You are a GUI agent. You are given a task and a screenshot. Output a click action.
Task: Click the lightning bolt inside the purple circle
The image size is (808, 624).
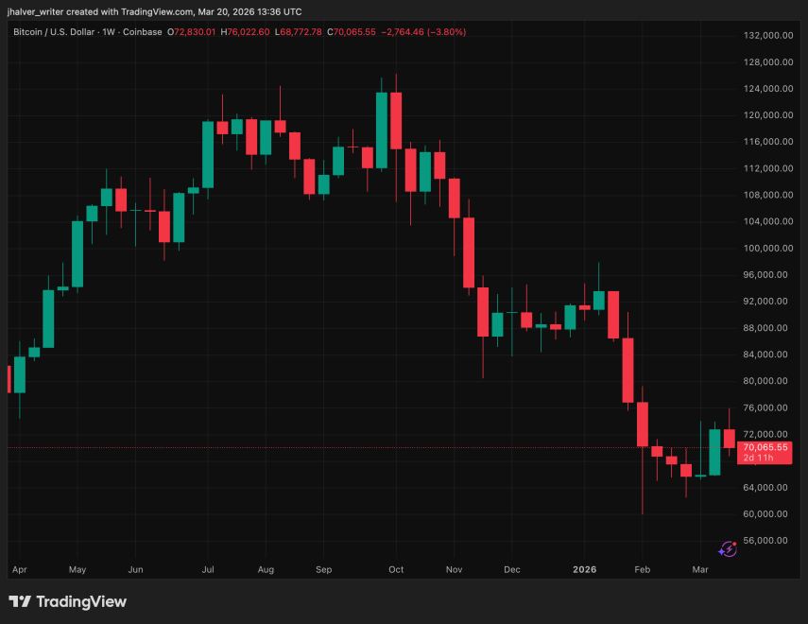[730, 549]
